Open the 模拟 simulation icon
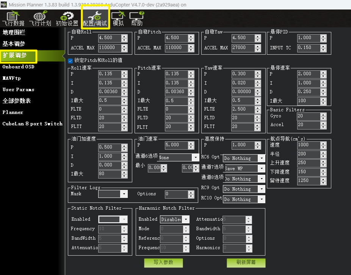Image resolution: width=351 pixels, height=275 pixels. tap(118, 19)
